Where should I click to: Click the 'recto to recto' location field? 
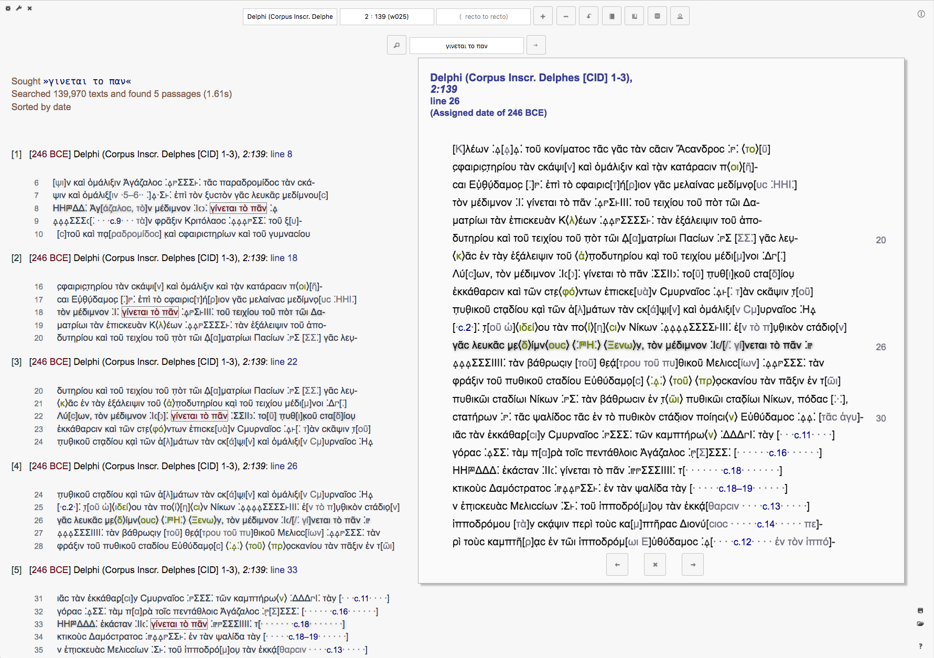click(x=483, y=17)
